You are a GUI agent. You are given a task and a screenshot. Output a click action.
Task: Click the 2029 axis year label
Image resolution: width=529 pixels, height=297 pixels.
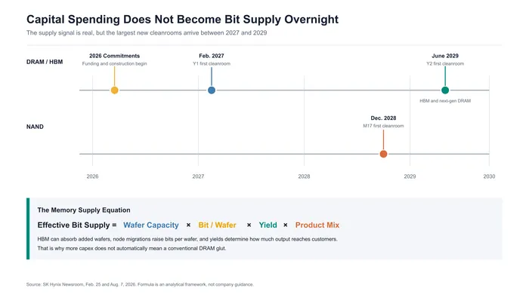click(x=410, y=176)
